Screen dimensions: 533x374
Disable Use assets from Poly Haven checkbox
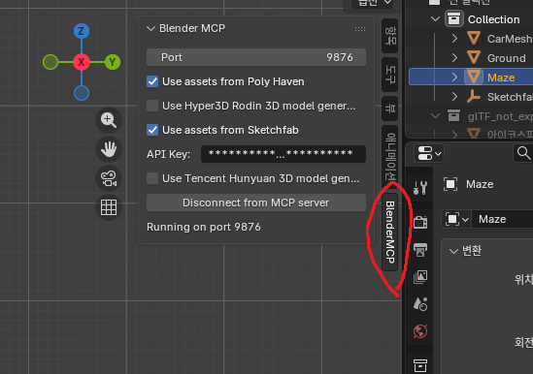point(152,81)
